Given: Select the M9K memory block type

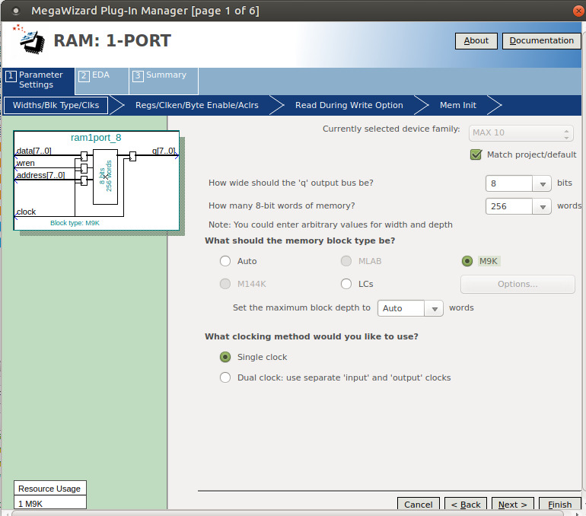Looking at the screenshot, I should pyautogui.click(x=467, y=261).
